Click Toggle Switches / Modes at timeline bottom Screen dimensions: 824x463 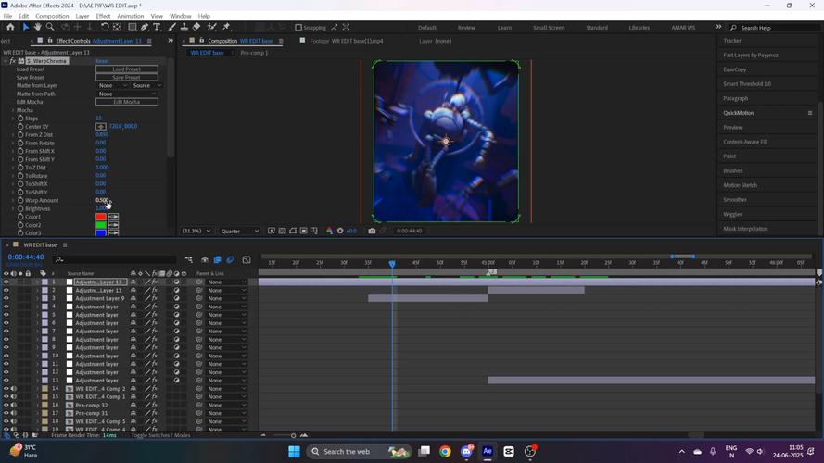tap(160, 435)
